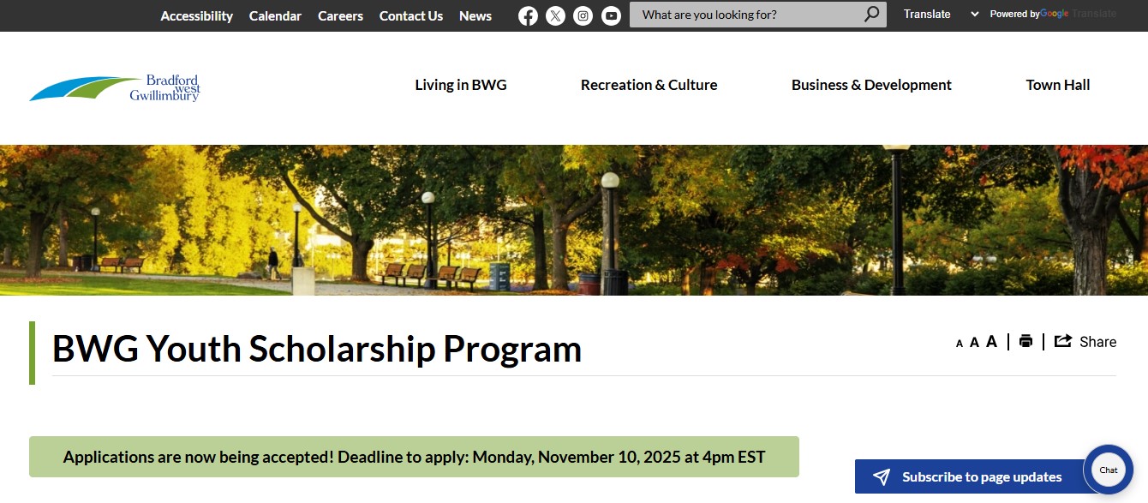The height and width of the screenshot is (503, 1148).
Task: Click the search magnifying glass icon
Action: [x=871, y=14]
